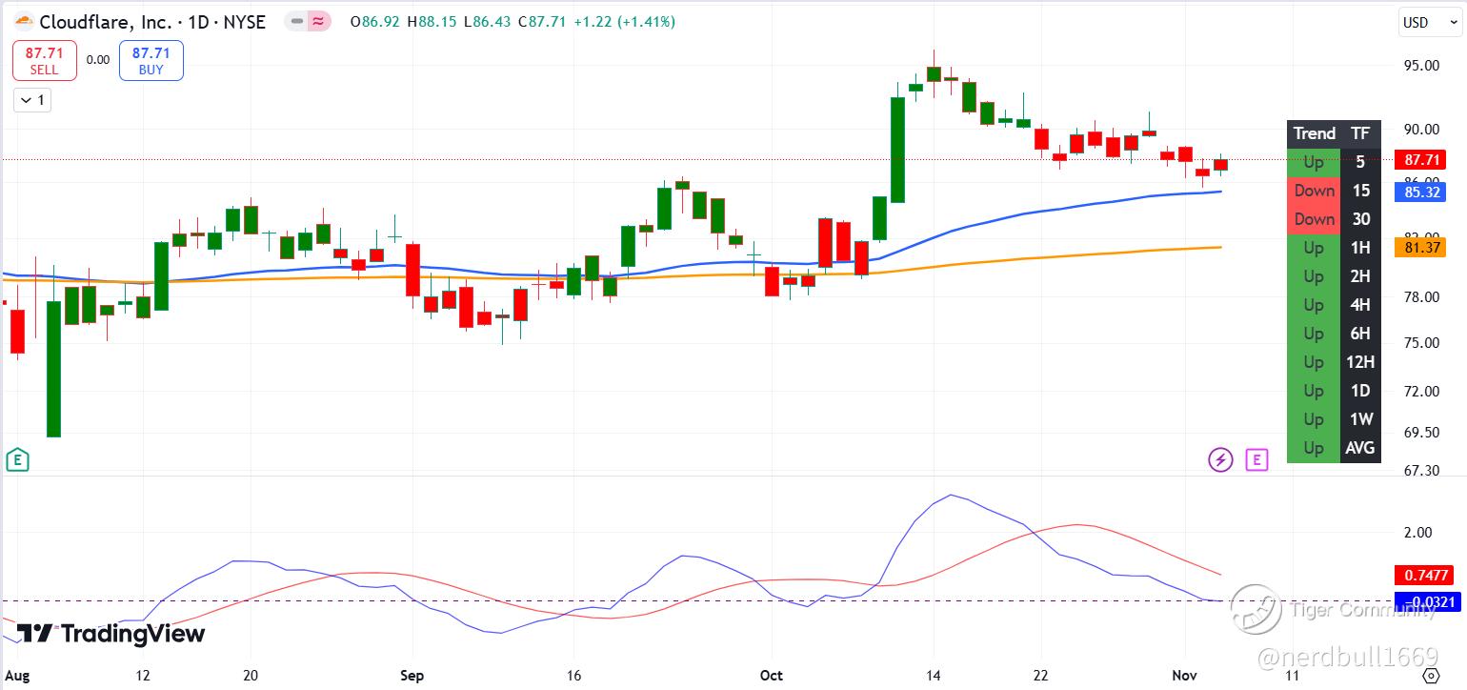Toggle the pink approximate-sign indicator button

[321, 21]
